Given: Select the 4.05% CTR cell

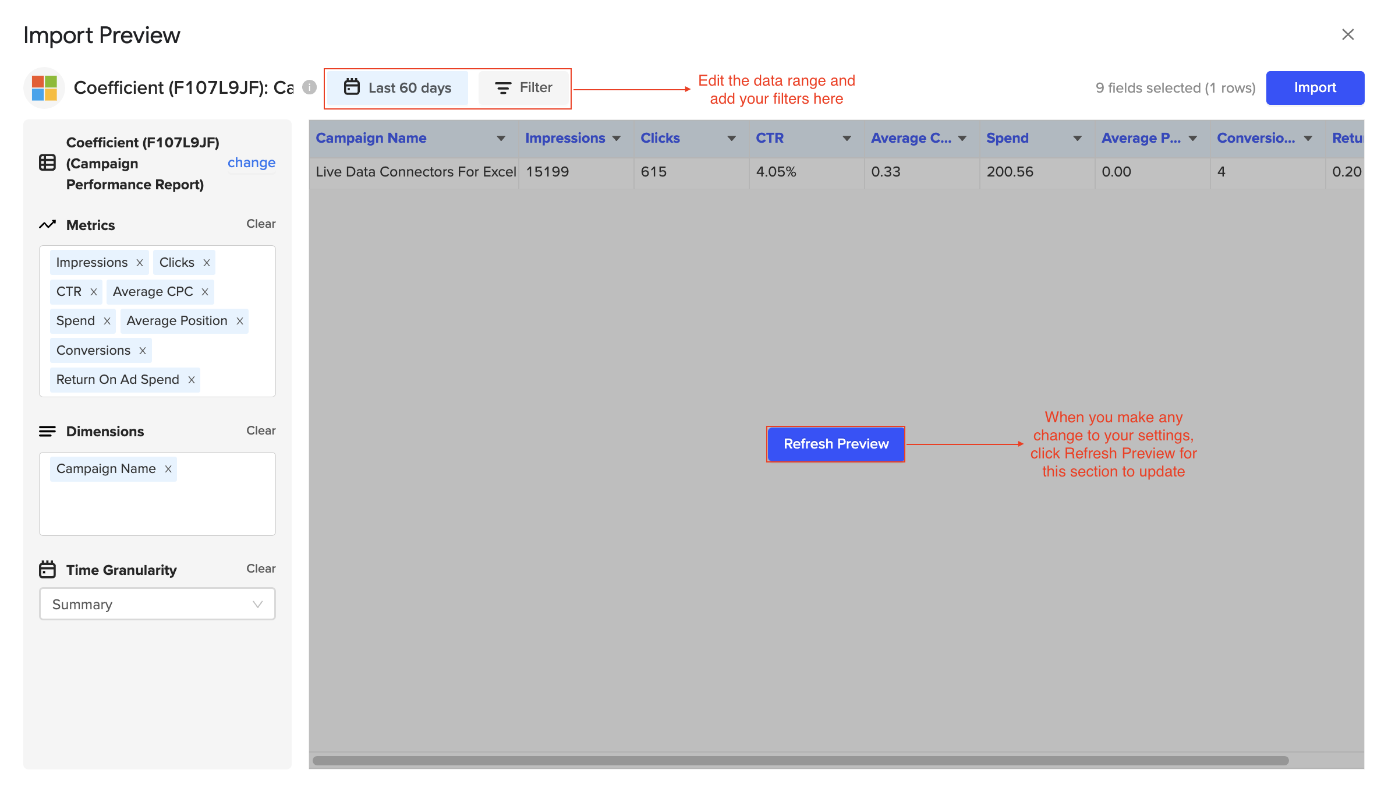Looking at the screenshot, I should tap(807, 172).
